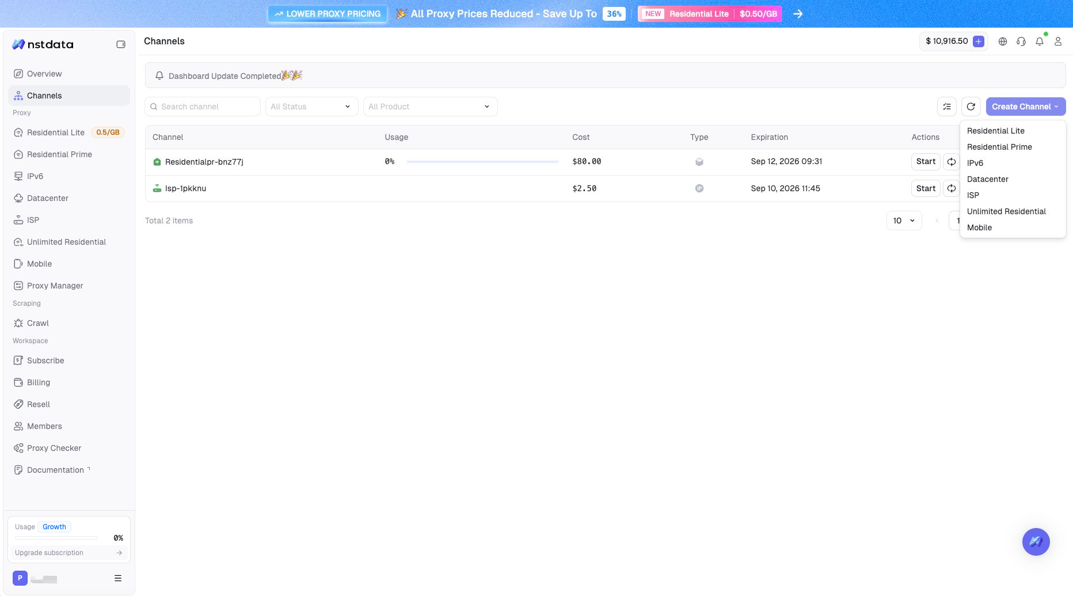Image resolution: width=1073 pixels, height=596 pixels.
Task: Add funds with the plus icon
Action: (978, 41)
